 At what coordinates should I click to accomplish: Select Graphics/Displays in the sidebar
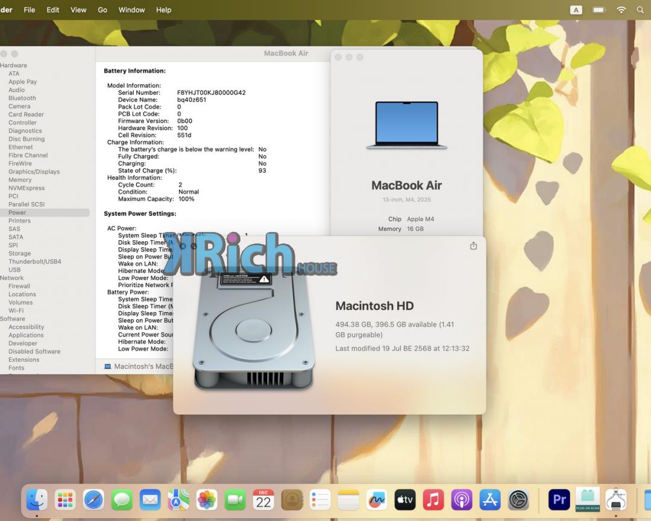pos(34,171)
